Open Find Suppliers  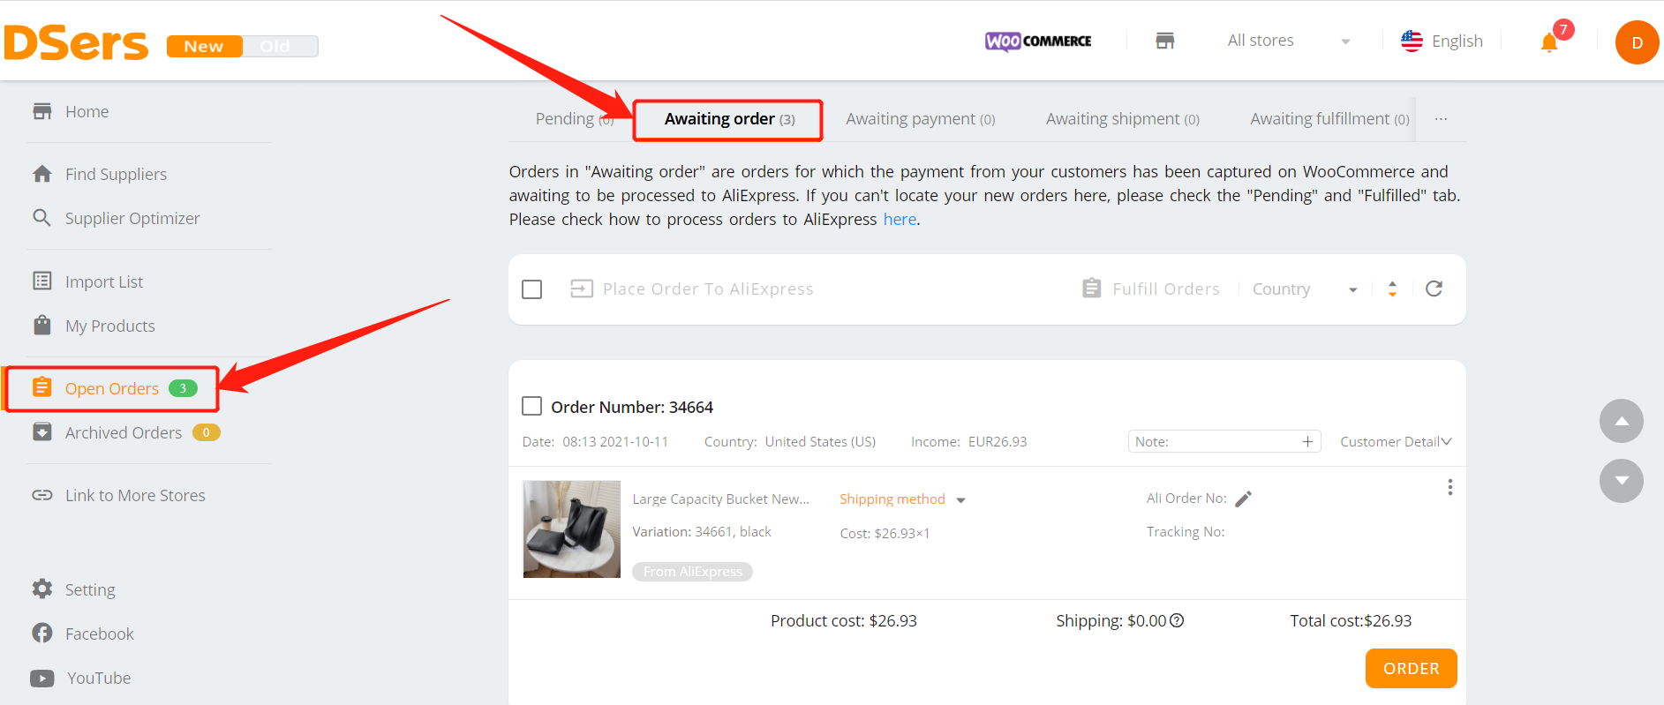point(116,174)
